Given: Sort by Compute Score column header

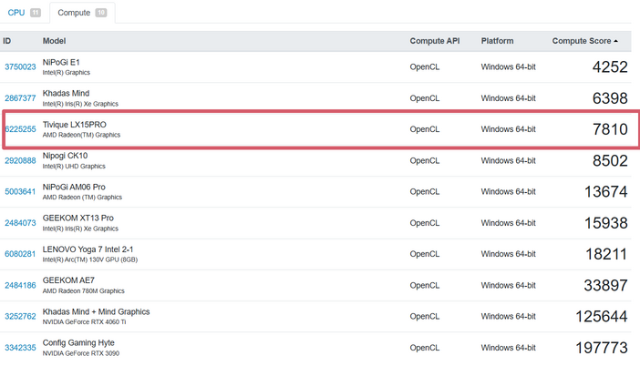Looking at the screenshot, I should click(x=585, y=41).
